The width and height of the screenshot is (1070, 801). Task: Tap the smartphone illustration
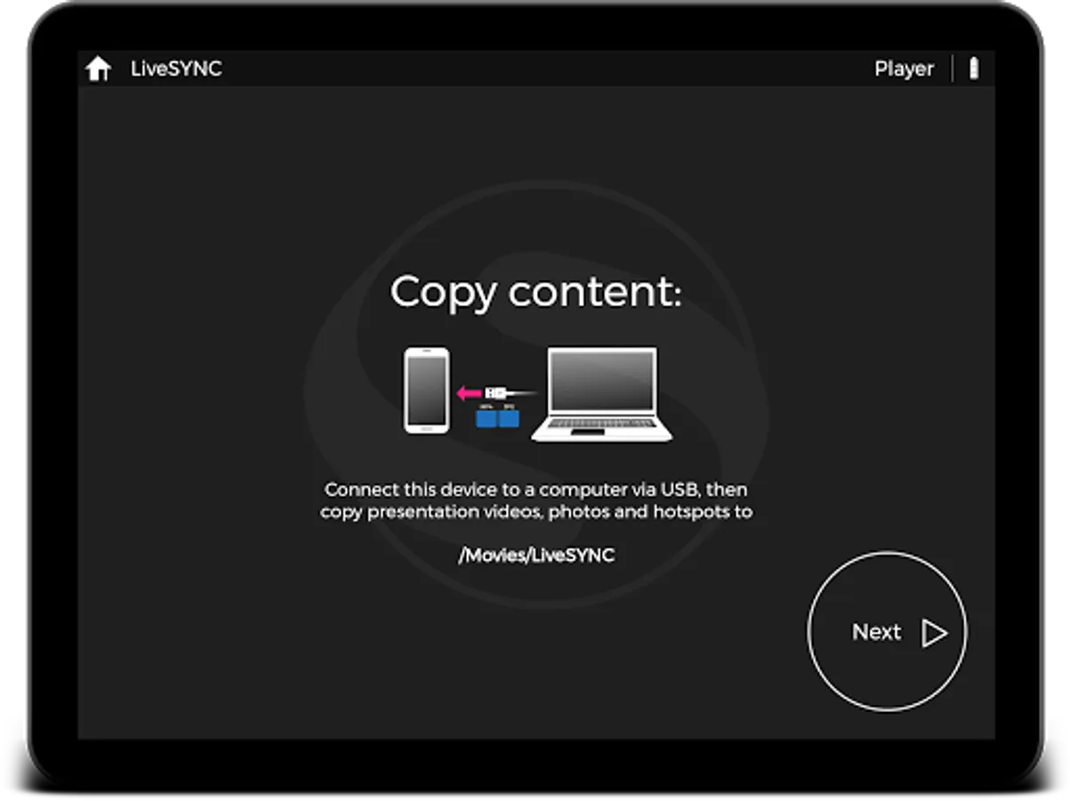[427, 391]
